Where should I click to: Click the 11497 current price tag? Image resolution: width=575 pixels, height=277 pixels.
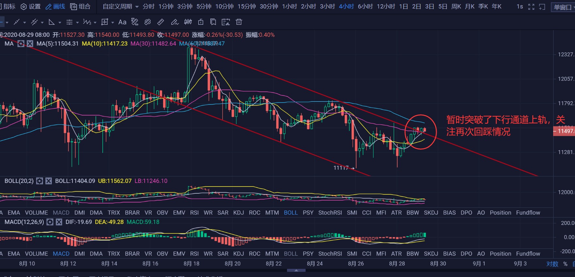click(x=564, y=131)
